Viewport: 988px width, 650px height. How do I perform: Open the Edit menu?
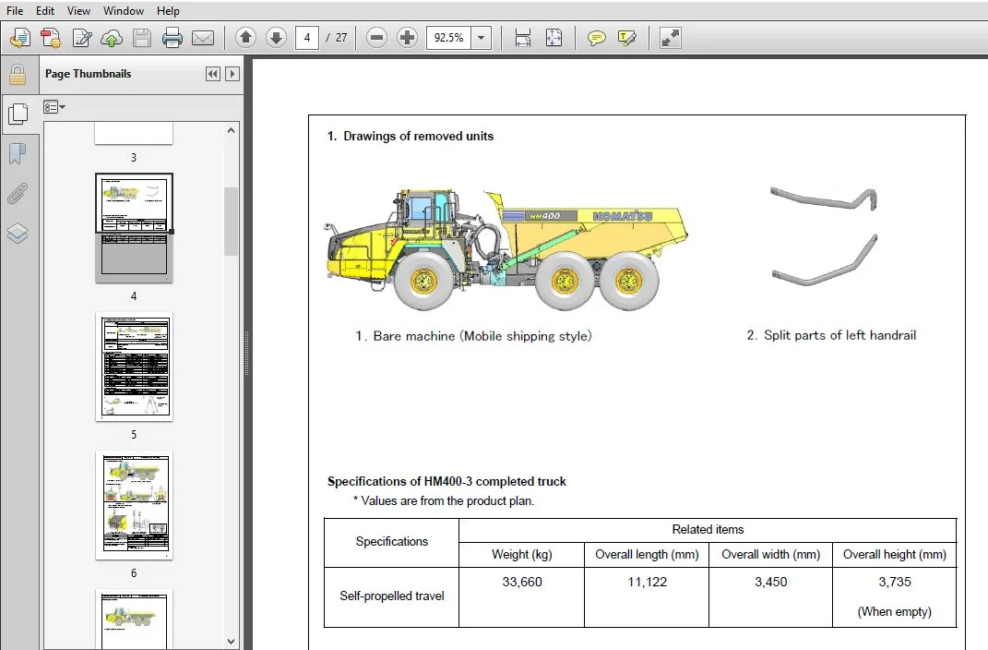(44, 11)
